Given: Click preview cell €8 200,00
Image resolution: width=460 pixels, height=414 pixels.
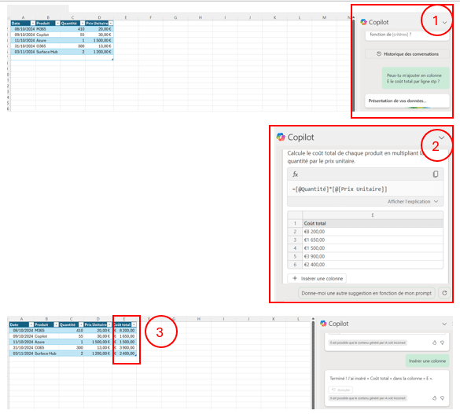Looking at the screenshot, I should tap(373, 232).
